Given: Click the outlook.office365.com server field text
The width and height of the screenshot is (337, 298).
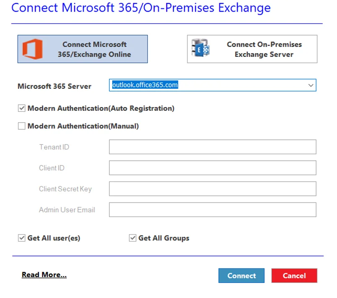Looking at the screenshot, I should click(145, 85).
